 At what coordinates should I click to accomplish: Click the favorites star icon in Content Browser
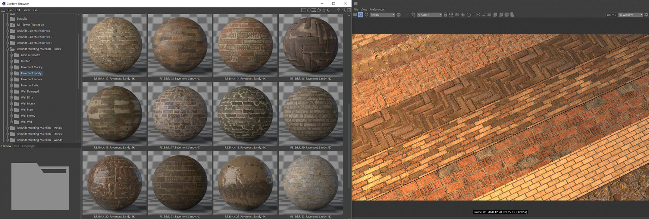tap(324, 10)
